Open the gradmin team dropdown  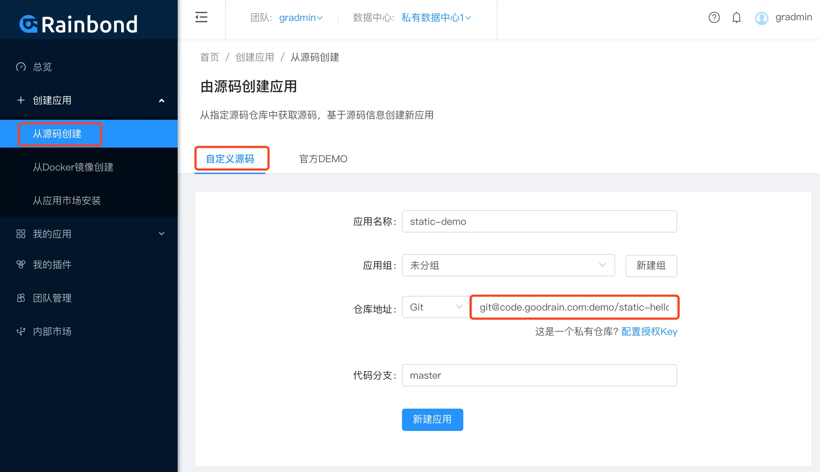(301, 18)
